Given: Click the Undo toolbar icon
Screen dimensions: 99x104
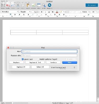Looking at the screenshot, I should (8, 5).
